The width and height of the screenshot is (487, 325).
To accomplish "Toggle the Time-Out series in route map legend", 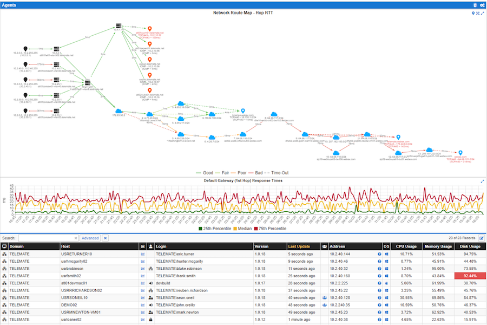I will [x=277, y=173].
